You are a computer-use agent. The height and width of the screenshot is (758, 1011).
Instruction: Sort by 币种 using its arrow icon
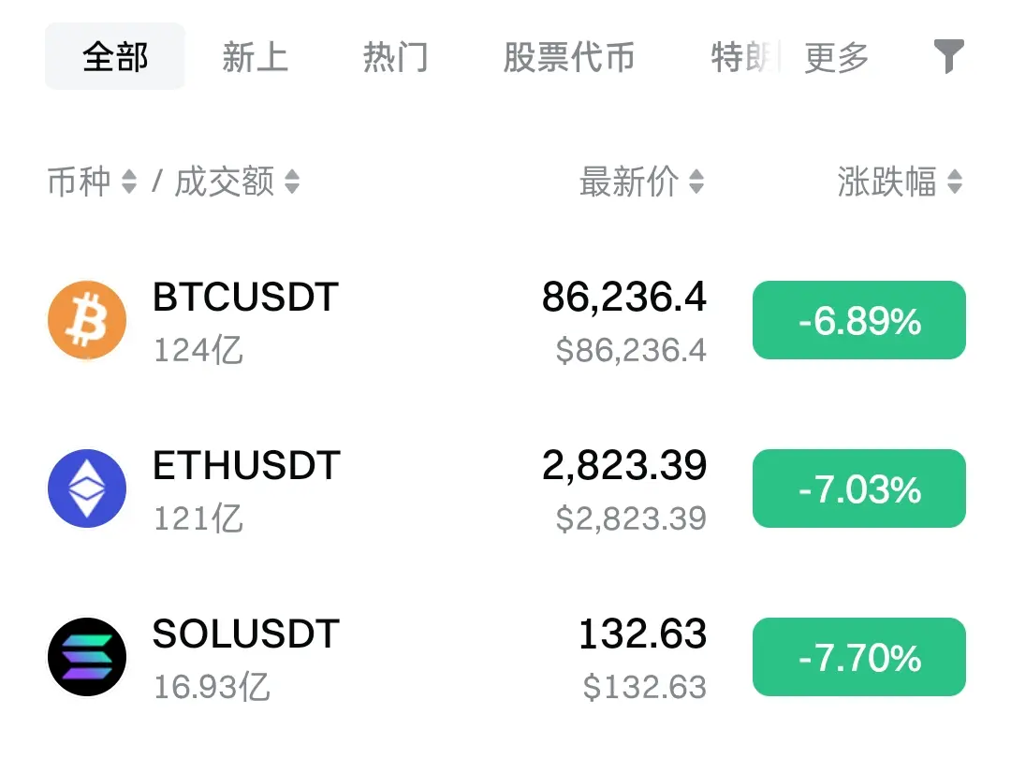coord(129,182)
